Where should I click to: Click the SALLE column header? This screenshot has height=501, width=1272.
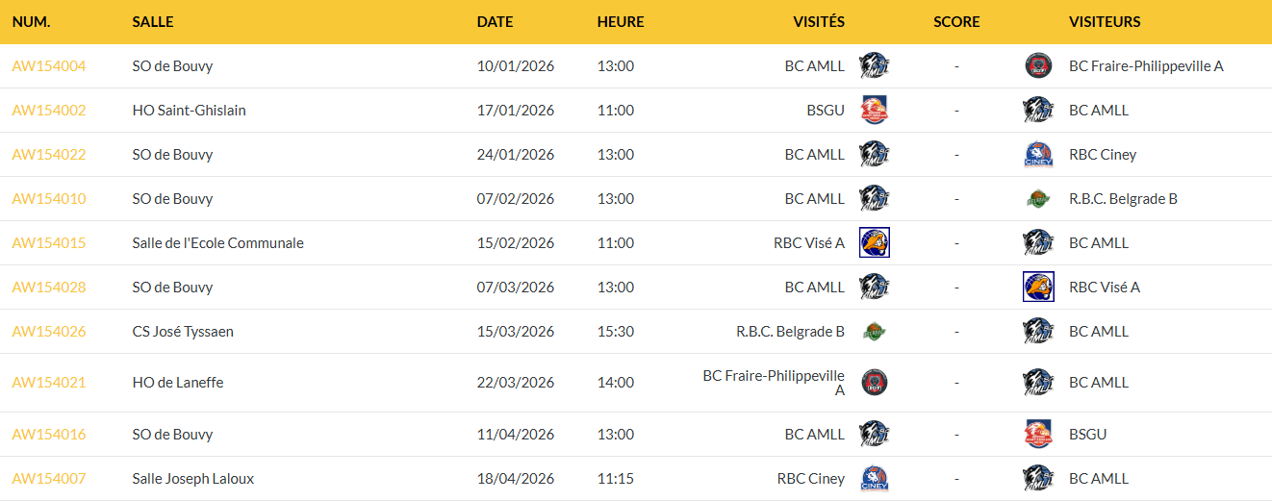(x=153, y=22)
